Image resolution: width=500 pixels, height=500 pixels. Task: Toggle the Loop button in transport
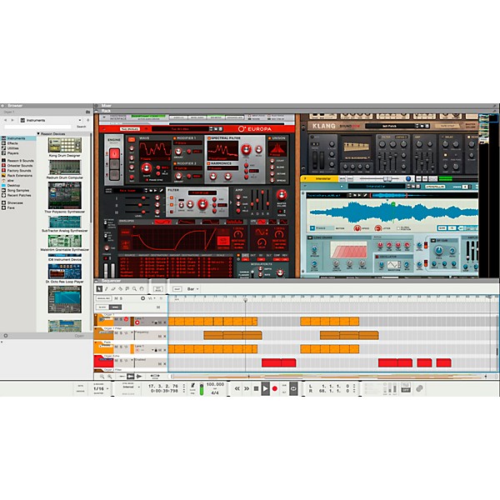[293, 388]
